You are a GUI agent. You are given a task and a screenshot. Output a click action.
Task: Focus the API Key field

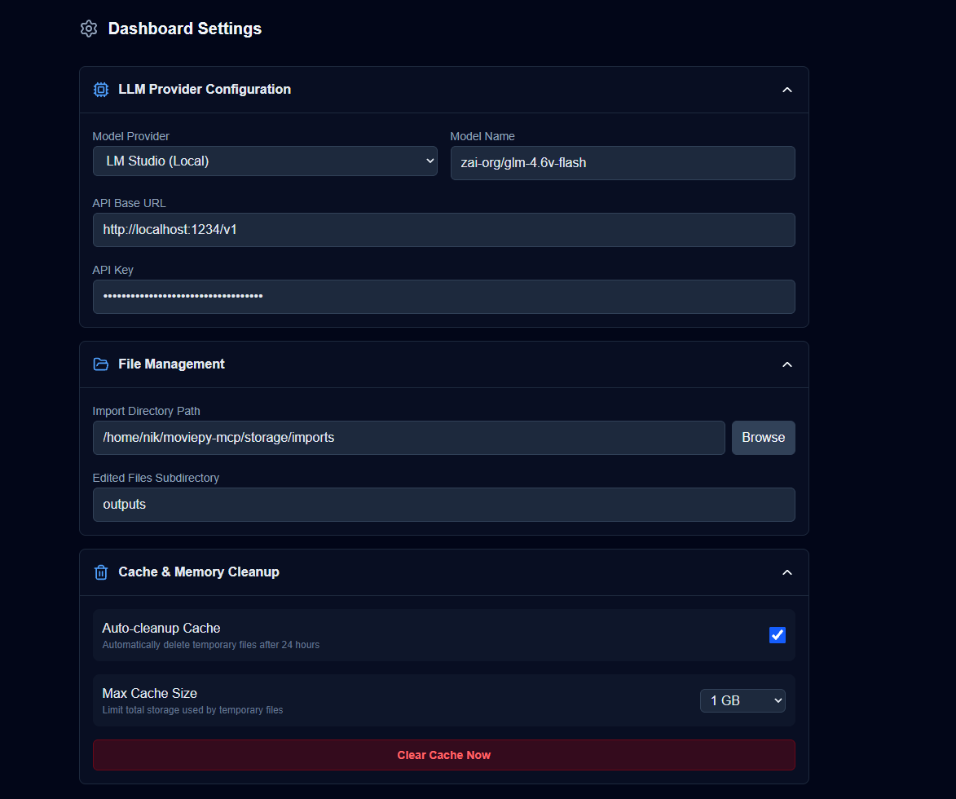point(444,297)
